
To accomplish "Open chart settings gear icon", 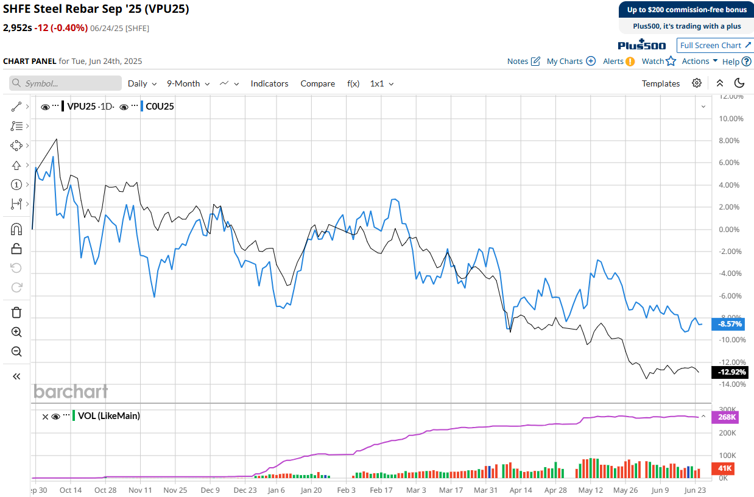I will click(697, 83).
